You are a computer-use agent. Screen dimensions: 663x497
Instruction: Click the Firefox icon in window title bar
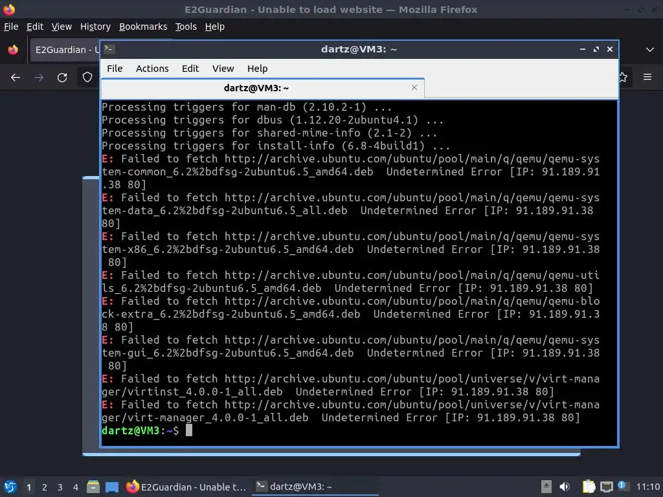click(x=9, y=9)
